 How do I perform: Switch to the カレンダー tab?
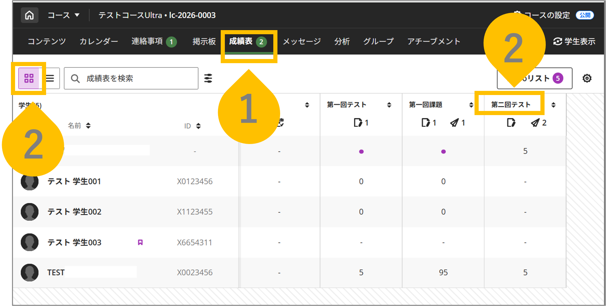click(x=99, y=41)
